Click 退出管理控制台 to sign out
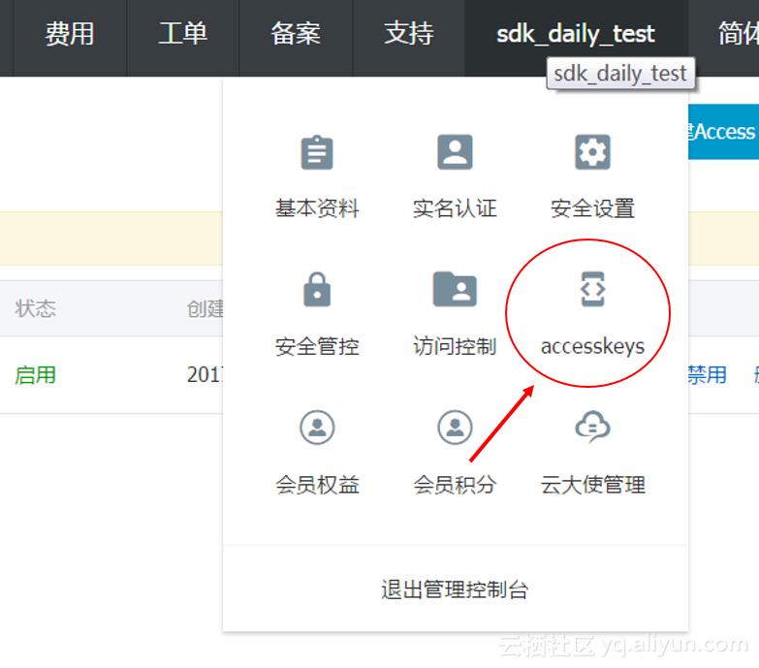 [x=455, y=589]
